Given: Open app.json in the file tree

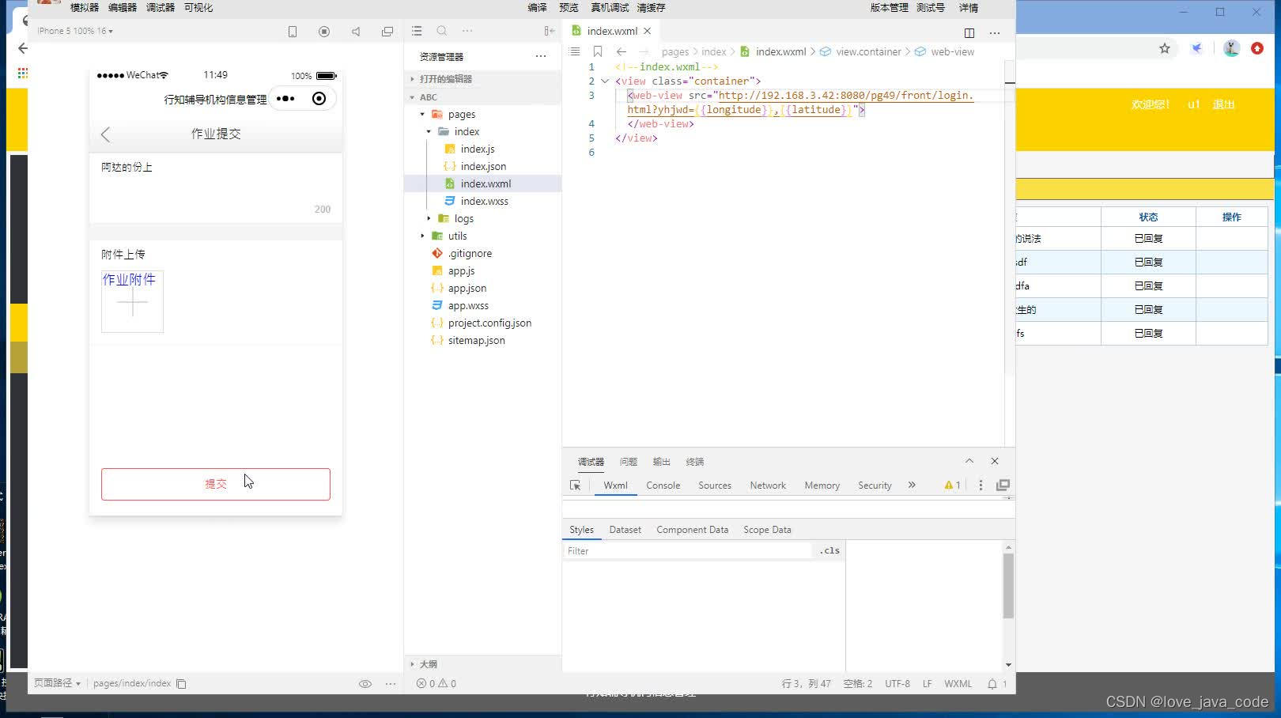Looking at the screenshot, I should point(467,289).
